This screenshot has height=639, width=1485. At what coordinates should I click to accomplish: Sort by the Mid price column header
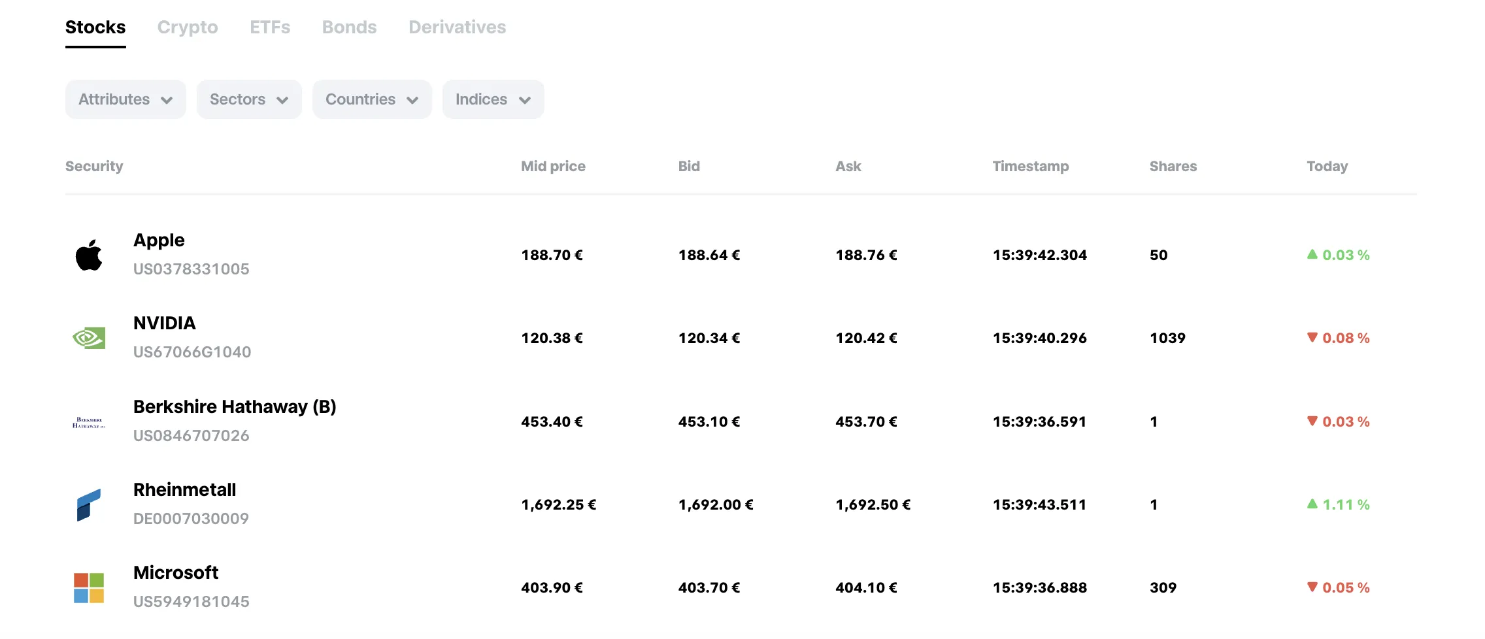click(x=553, y=167)
